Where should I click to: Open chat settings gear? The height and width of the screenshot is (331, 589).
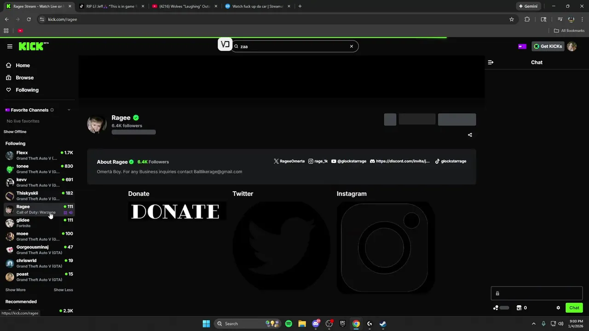tap(558, 308)
